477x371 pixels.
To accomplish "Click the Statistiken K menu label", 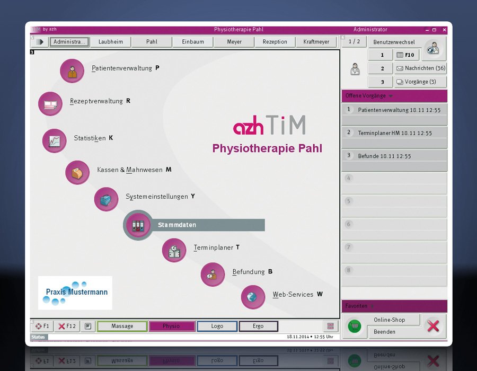I will (93, 138).
